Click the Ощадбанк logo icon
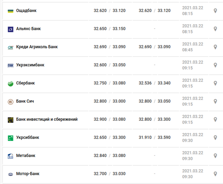The image size is (223, 184). (x=10, y=11)
